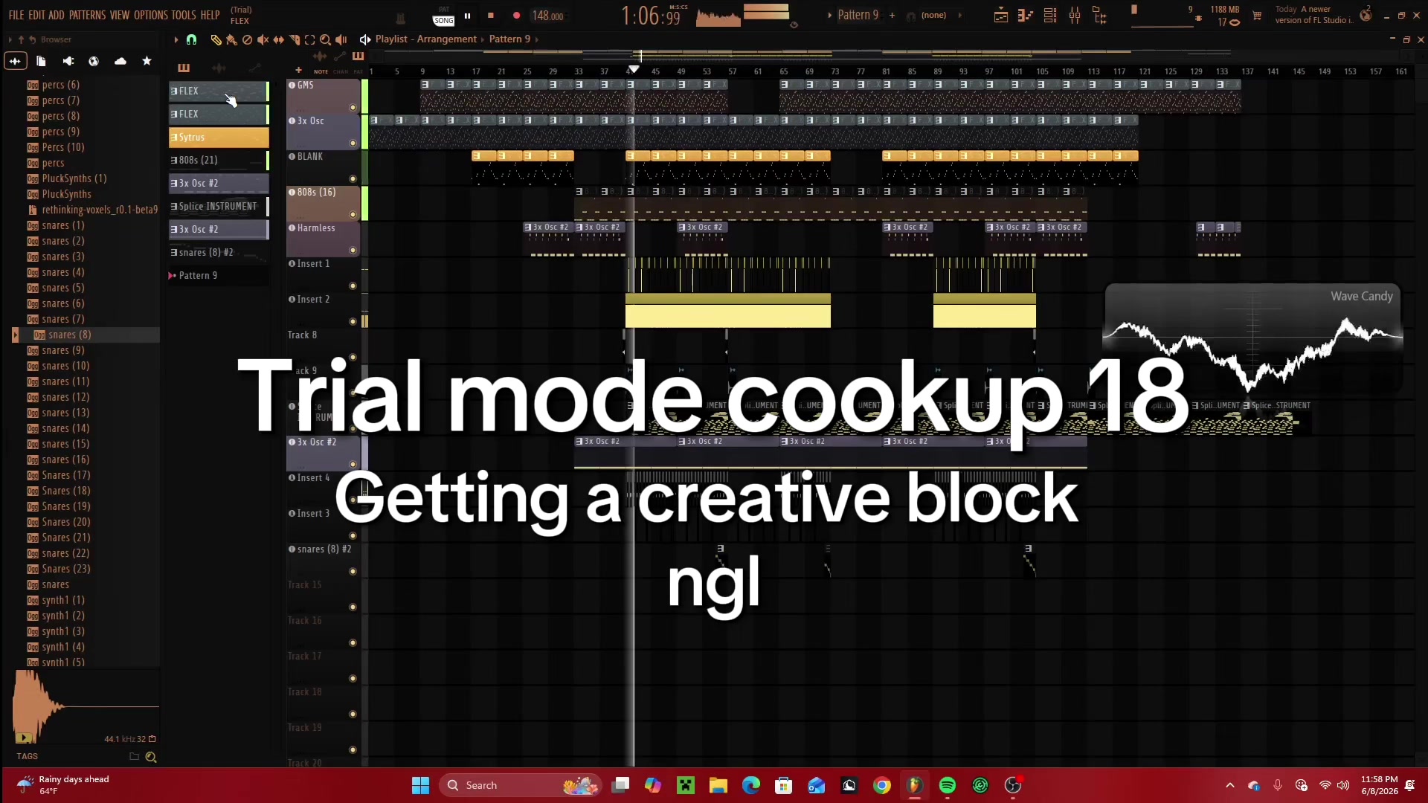Open the browser cloud sounds tab

point(120,61)
